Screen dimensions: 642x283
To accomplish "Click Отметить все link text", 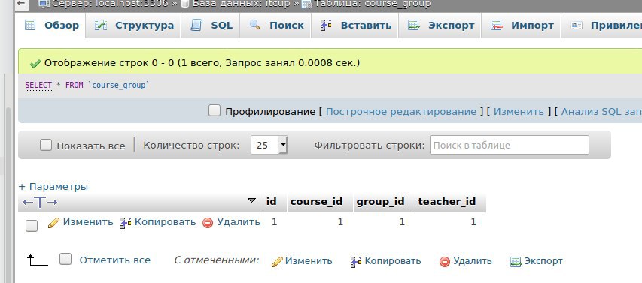I will (x=114, y=260).
